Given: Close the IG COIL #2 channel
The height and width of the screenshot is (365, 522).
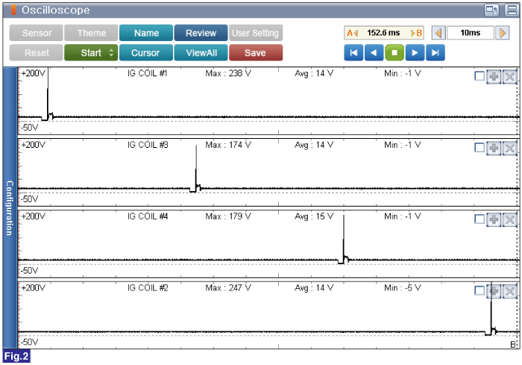Looking at the screenshot, I should [509, 291].
